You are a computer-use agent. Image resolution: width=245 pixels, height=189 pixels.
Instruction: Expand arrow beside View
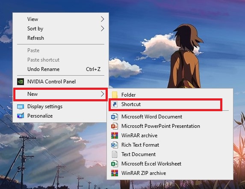[x=102, y=19]
